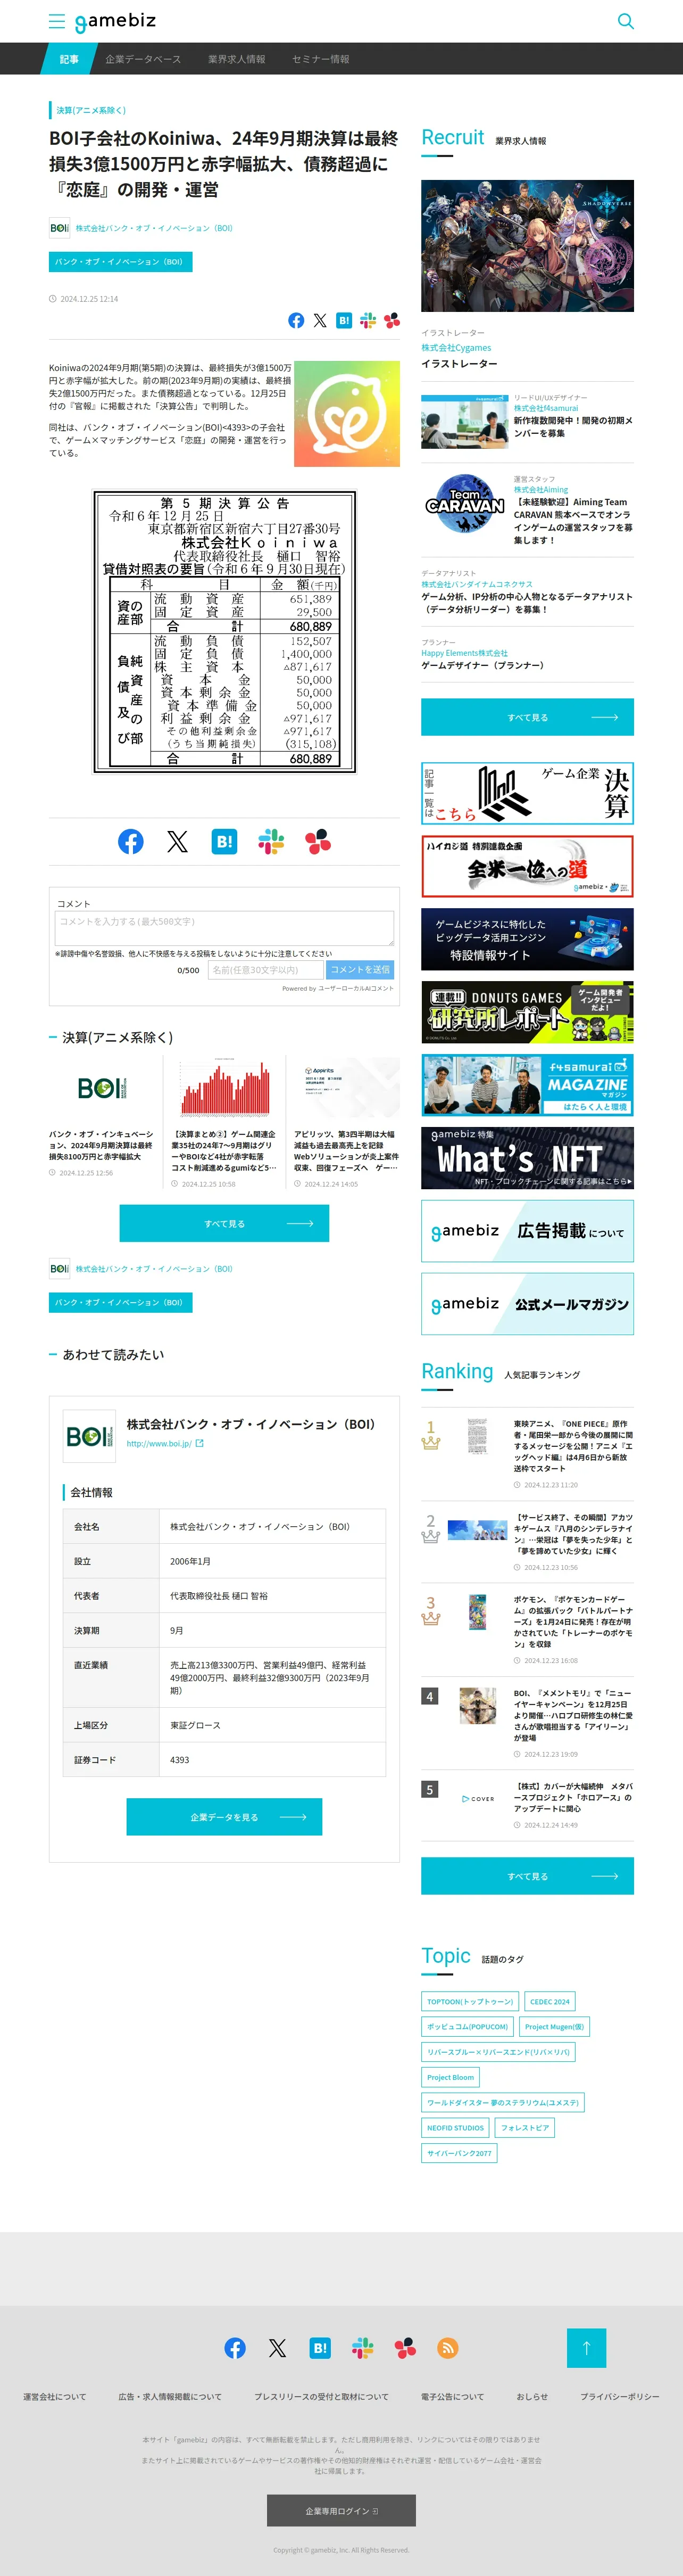Click the BOI logo next to company name at top

60,228
